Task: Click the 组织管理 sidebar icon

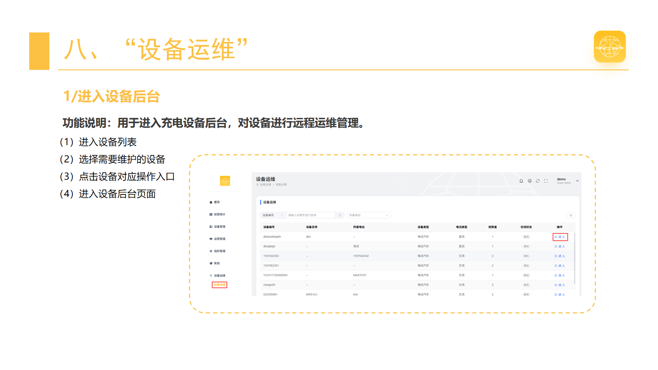Action: coord(211,251)
